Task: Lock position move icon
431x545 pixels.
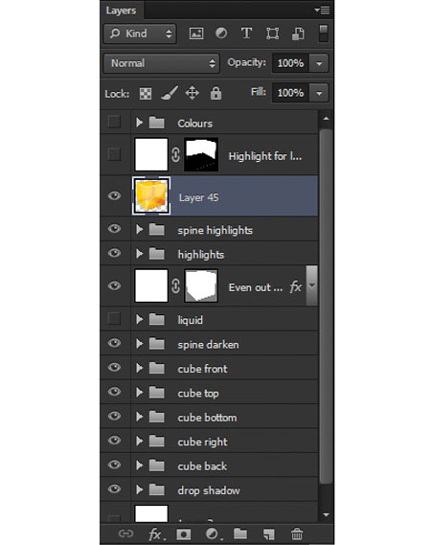Action: pos(192,93)
